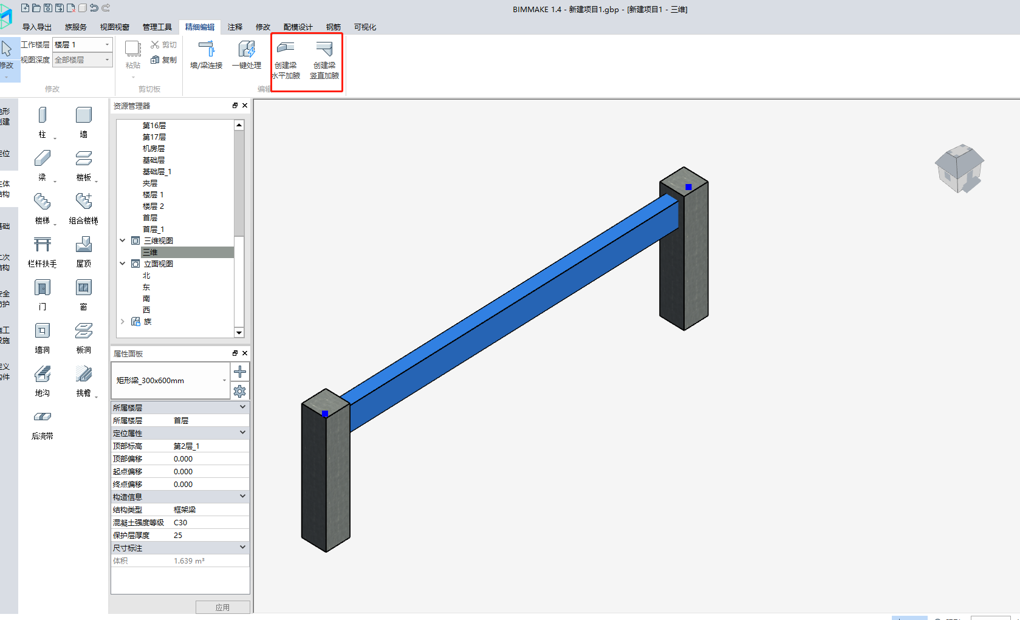Viewport: 1020px width, 620px height.
Task: Click the New file icon in quick access bar
Action: pyautogui.click(x=25, y=8)
